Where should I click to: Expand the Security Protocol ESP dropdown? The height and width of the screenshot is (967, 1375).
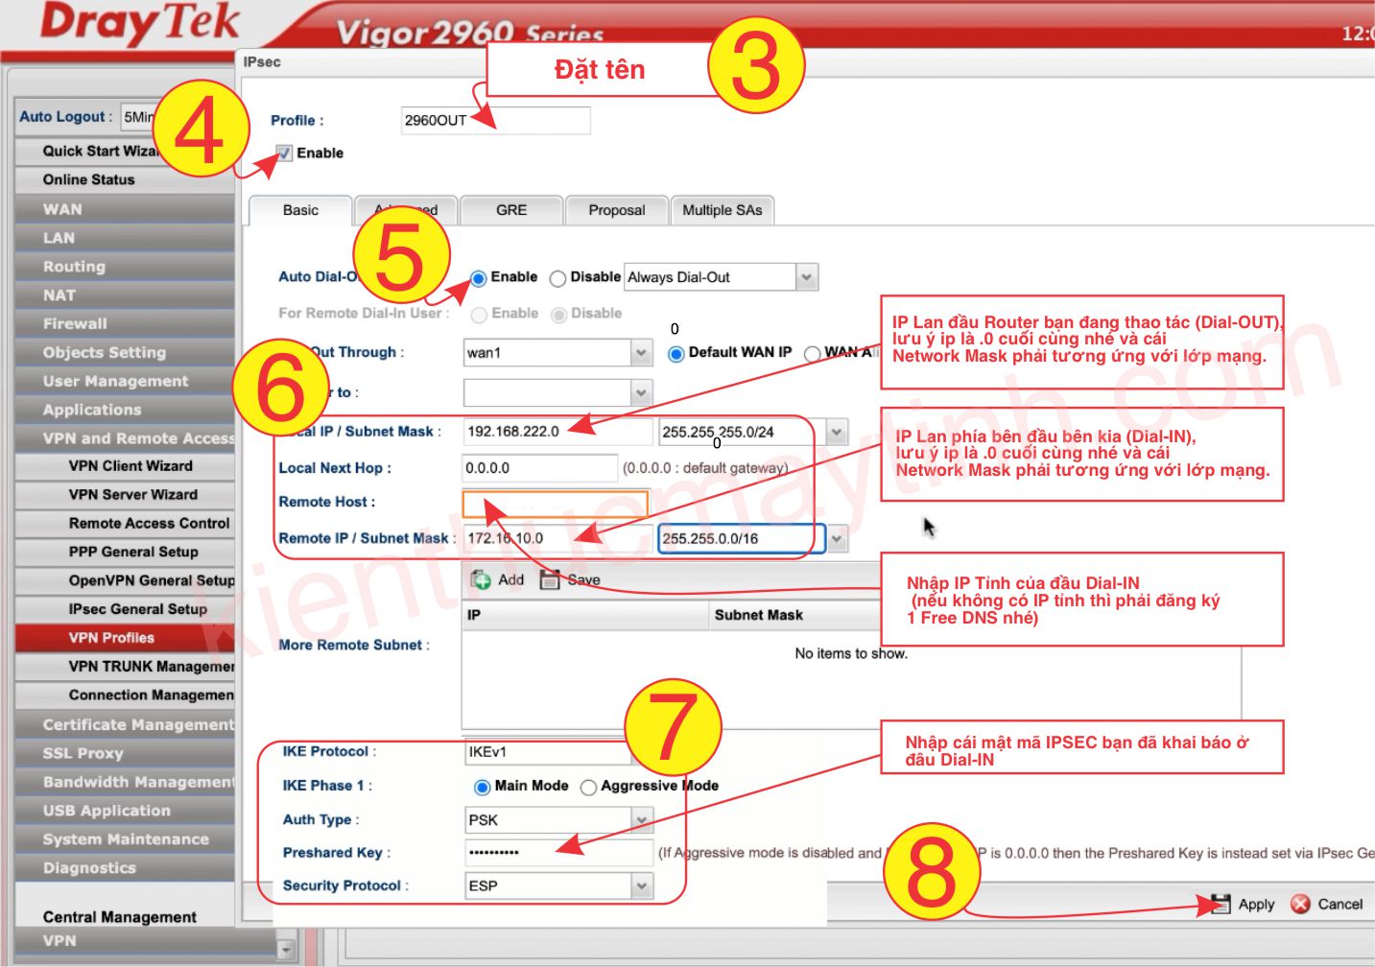coord(641,885)
